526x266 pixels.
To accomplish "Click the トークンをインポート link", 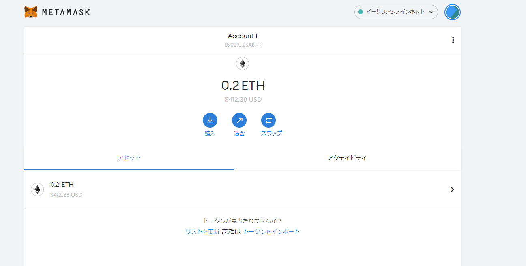I will pos(271,232).
